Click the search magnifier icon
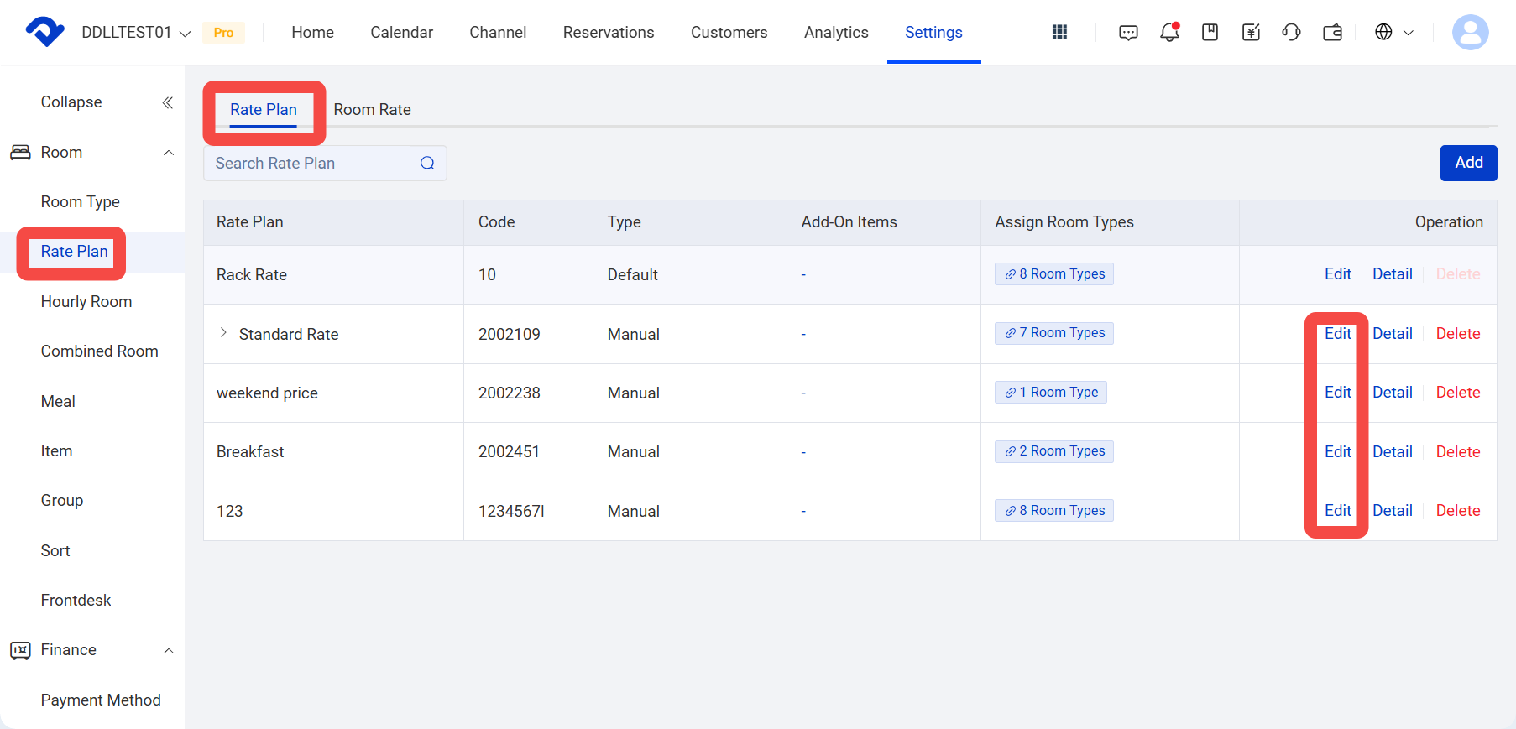This screenshot has height=729, width=1516. (x=427, y=163)
